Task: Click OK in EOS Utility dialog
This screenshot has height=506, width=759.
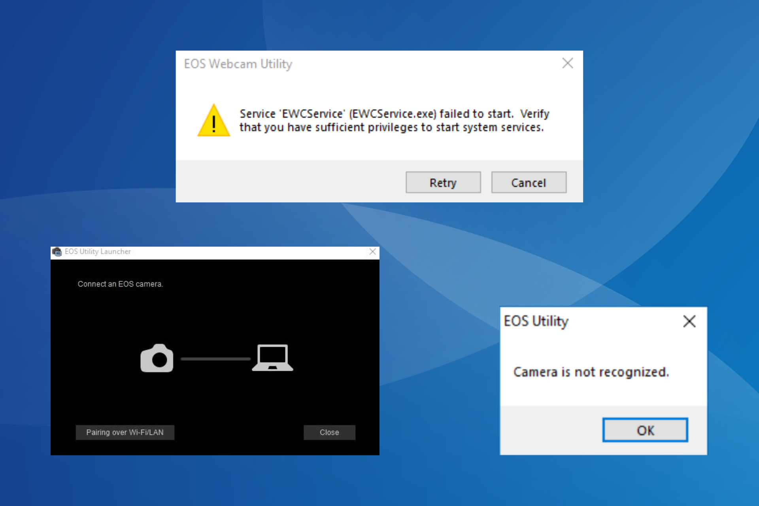Action: click(x=645, y=430)
